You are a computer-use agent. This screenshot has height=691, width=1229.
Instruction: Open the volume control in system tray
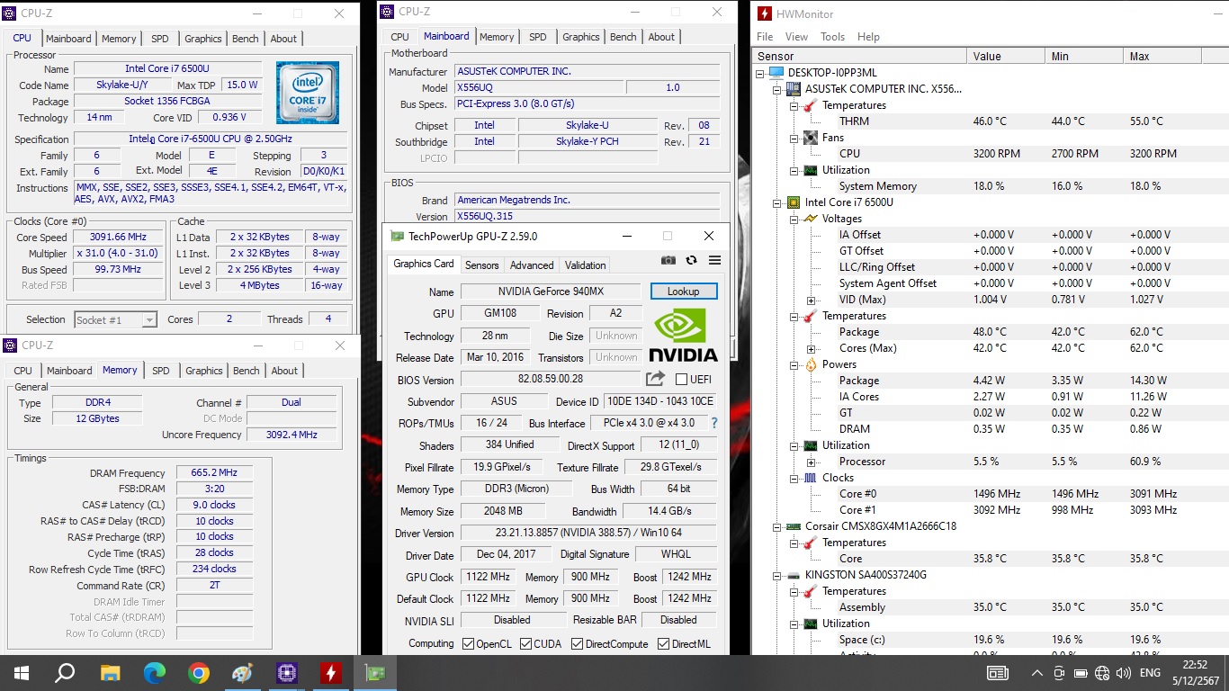click(x=1124, y=673)
